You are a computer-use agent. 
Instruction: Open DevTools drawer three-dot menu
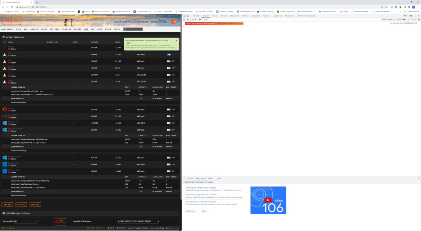click(x=184, y=178)
